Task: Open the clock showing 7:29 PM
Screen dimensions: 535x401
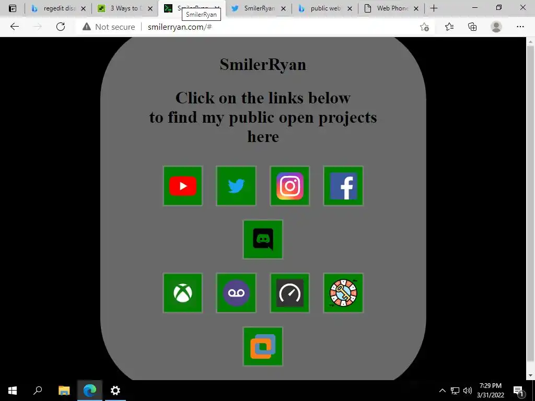Action: pos(490,390)
